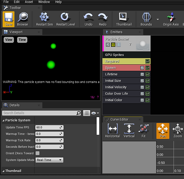The image size is (184, 179).
Task: Click the Search Details input field
Action: click(x=41, y=113)
